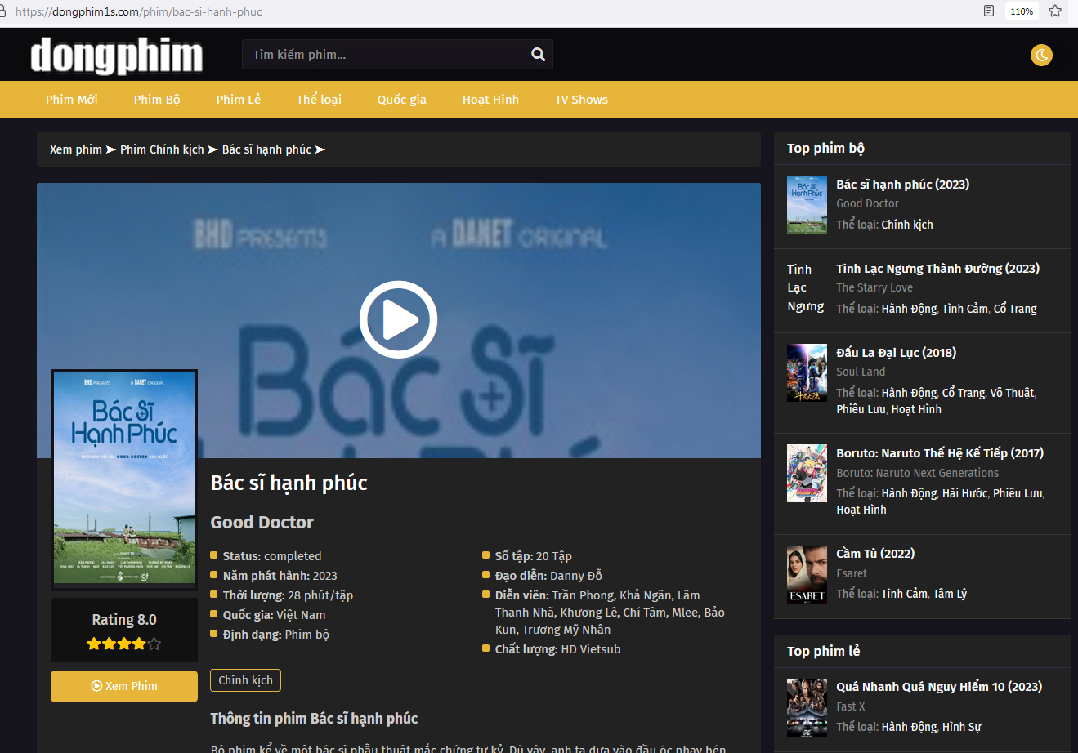Open Hoạt Hình menu

(490, 100)
